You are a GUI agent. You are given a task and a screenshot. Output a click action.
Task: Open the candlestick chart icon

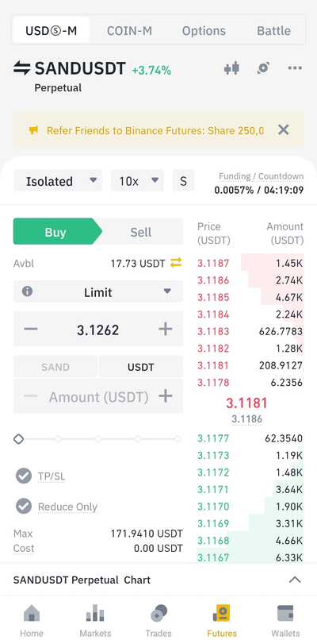(x=231, y=68)
